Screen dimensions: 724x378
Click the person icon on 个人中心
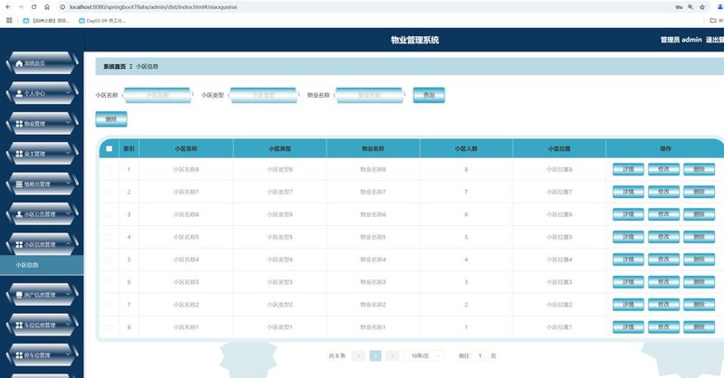click(x=19, y=93)
